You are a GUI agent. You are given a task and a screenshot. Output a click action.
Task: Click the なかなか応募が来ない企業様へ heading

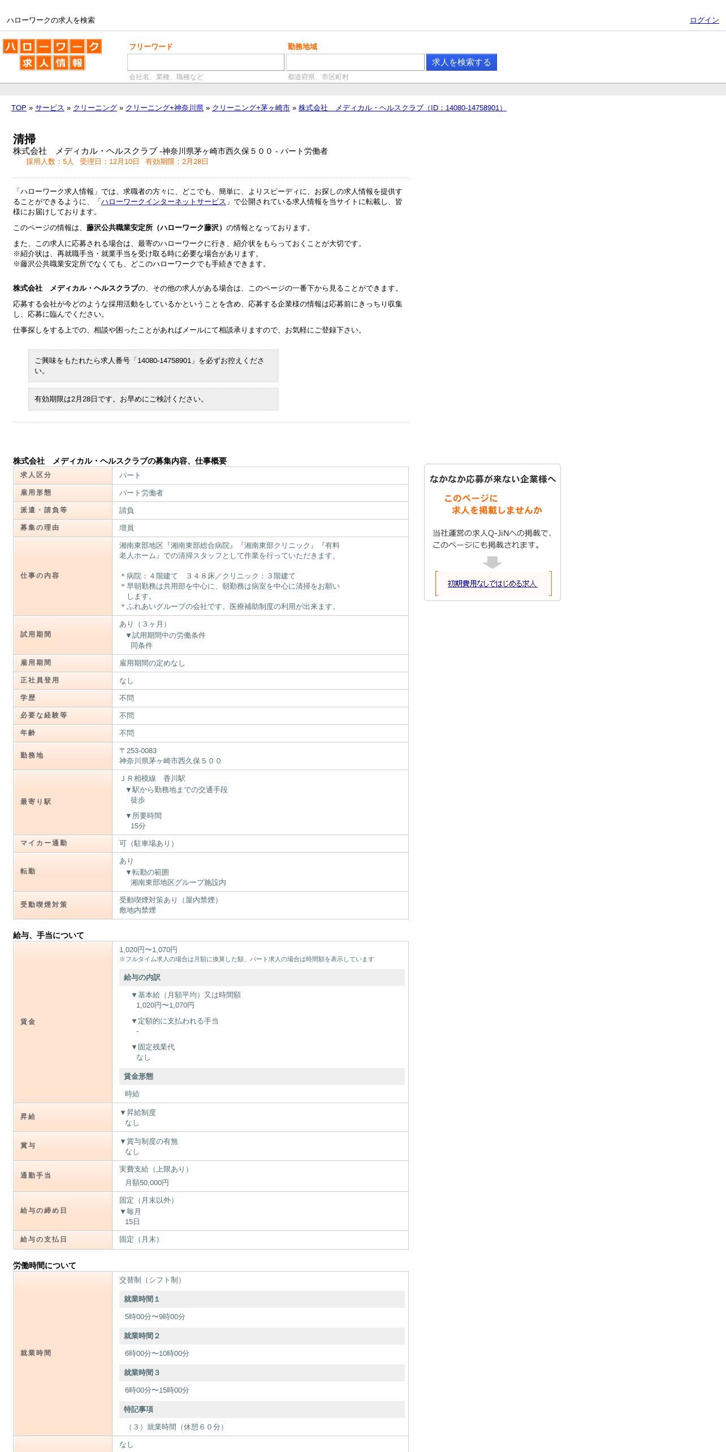492,479
